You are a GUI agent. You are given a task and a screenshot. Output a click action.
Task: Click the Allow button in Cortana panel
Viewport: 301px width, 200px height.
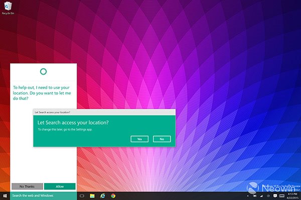(x=60, y=186)
